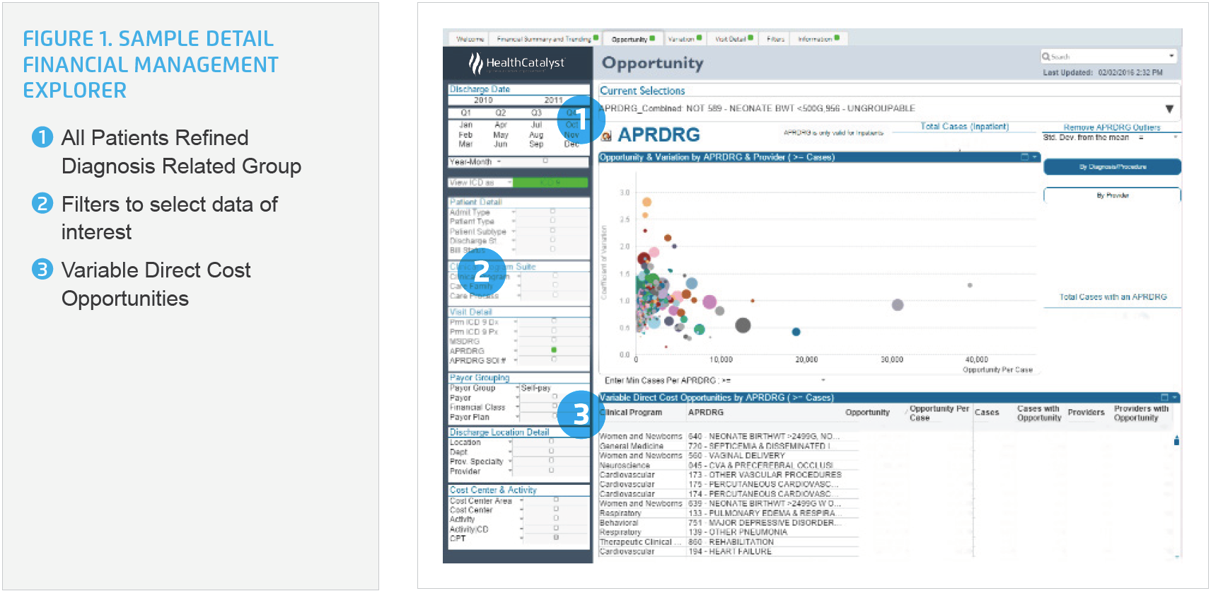Toggle the Admit Type selection indicator

pos(552,212)
